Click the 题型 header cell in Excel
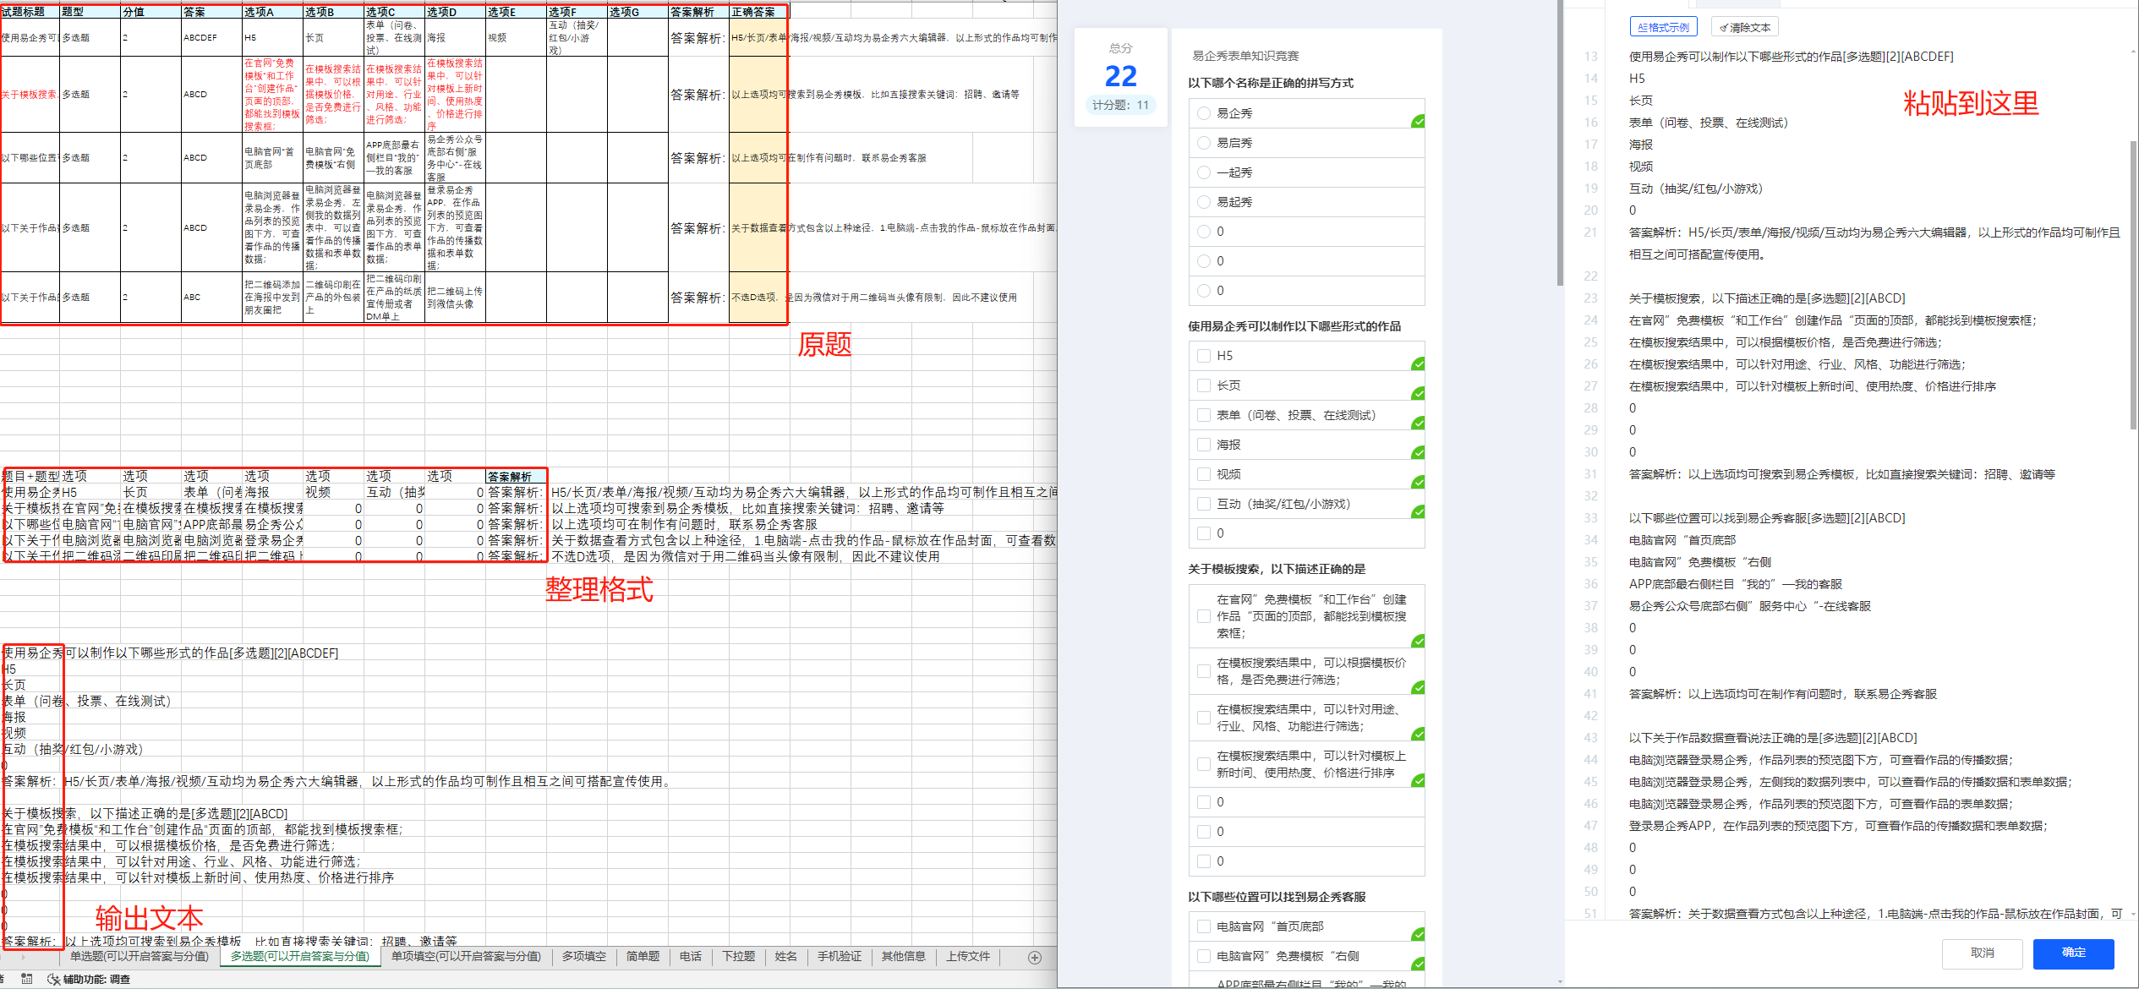Screen dimensions: 2139x989 pyautogui.click(x=90, y=12)
